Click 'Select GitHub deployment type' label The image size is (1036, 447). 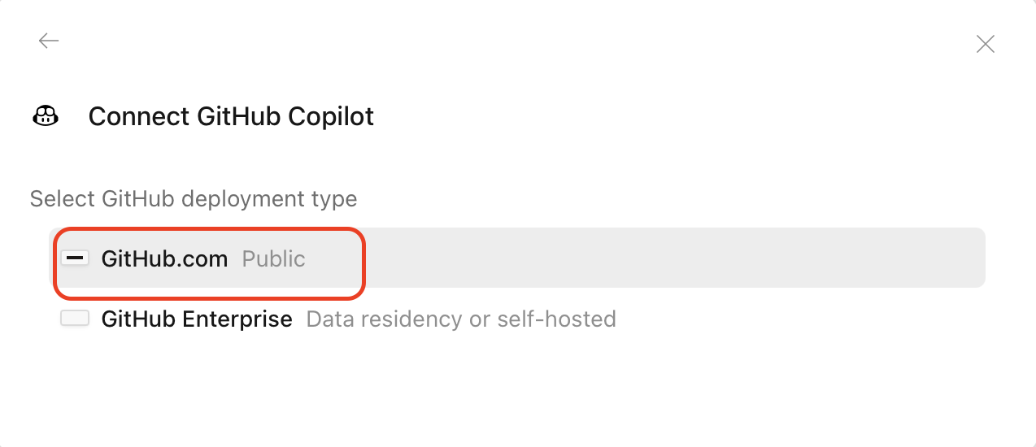pyautogui.click(x=194, y=198)
